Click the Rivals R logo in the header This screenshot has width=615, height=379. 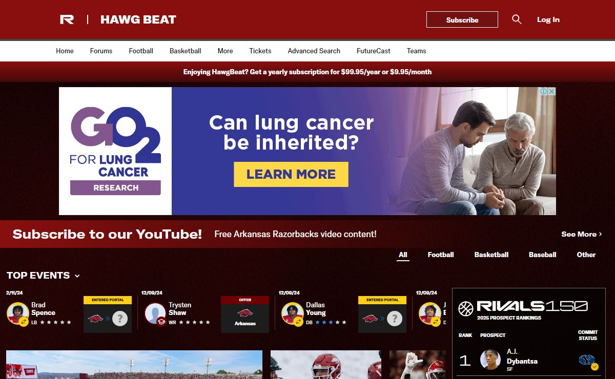tap(67, 19)
